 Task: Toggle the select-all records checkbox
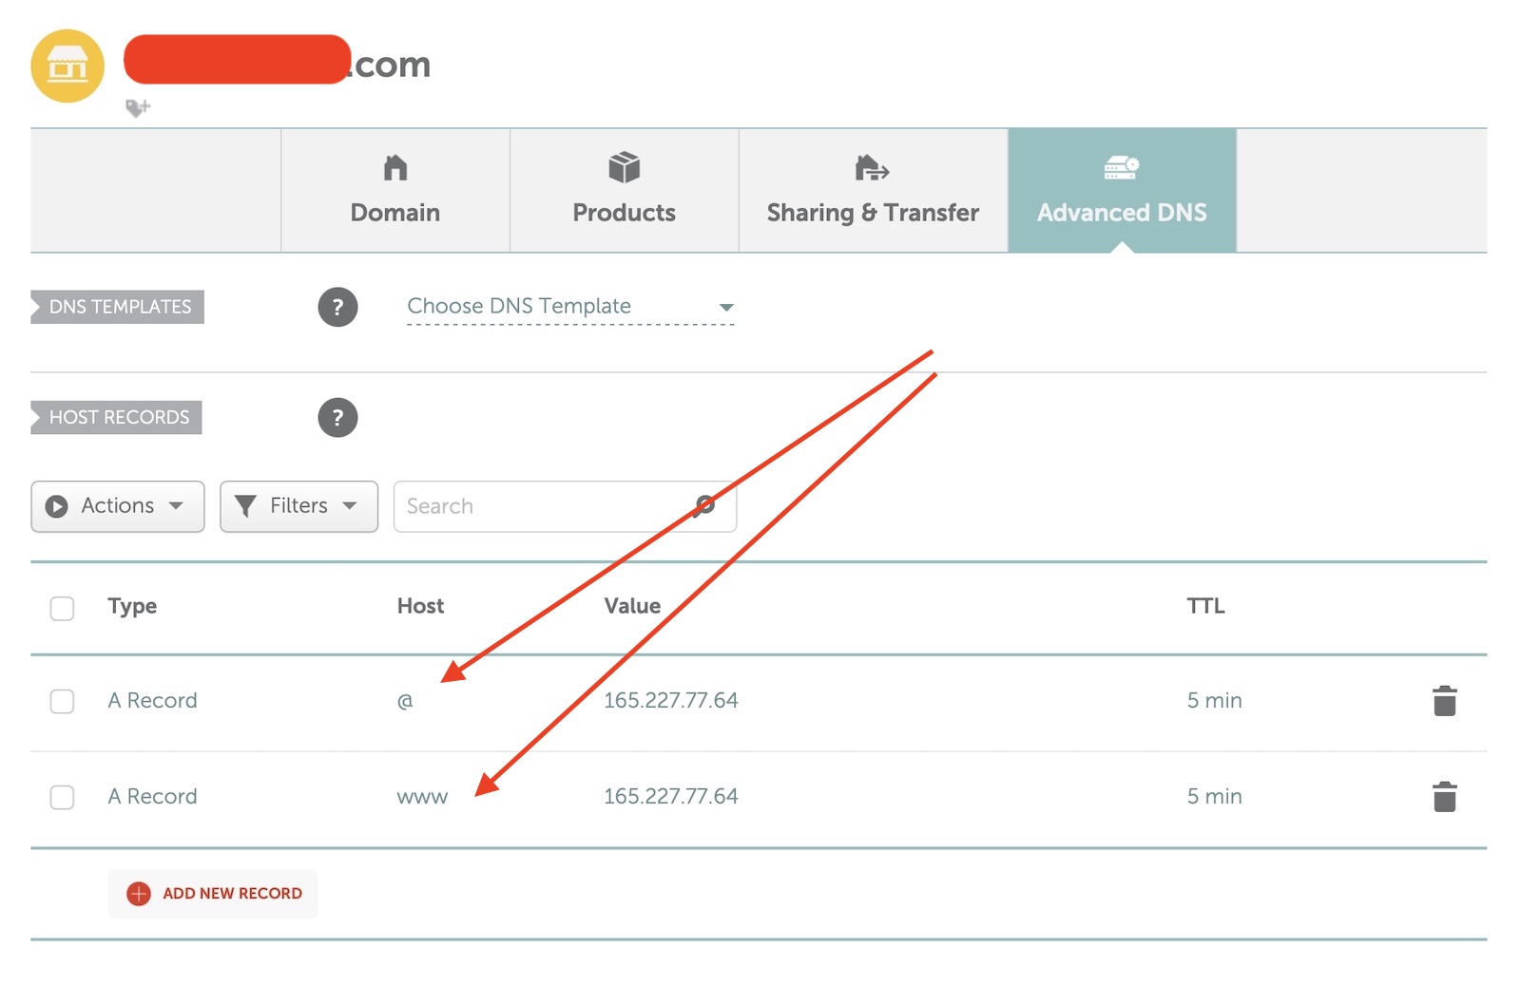coord(63,608)
